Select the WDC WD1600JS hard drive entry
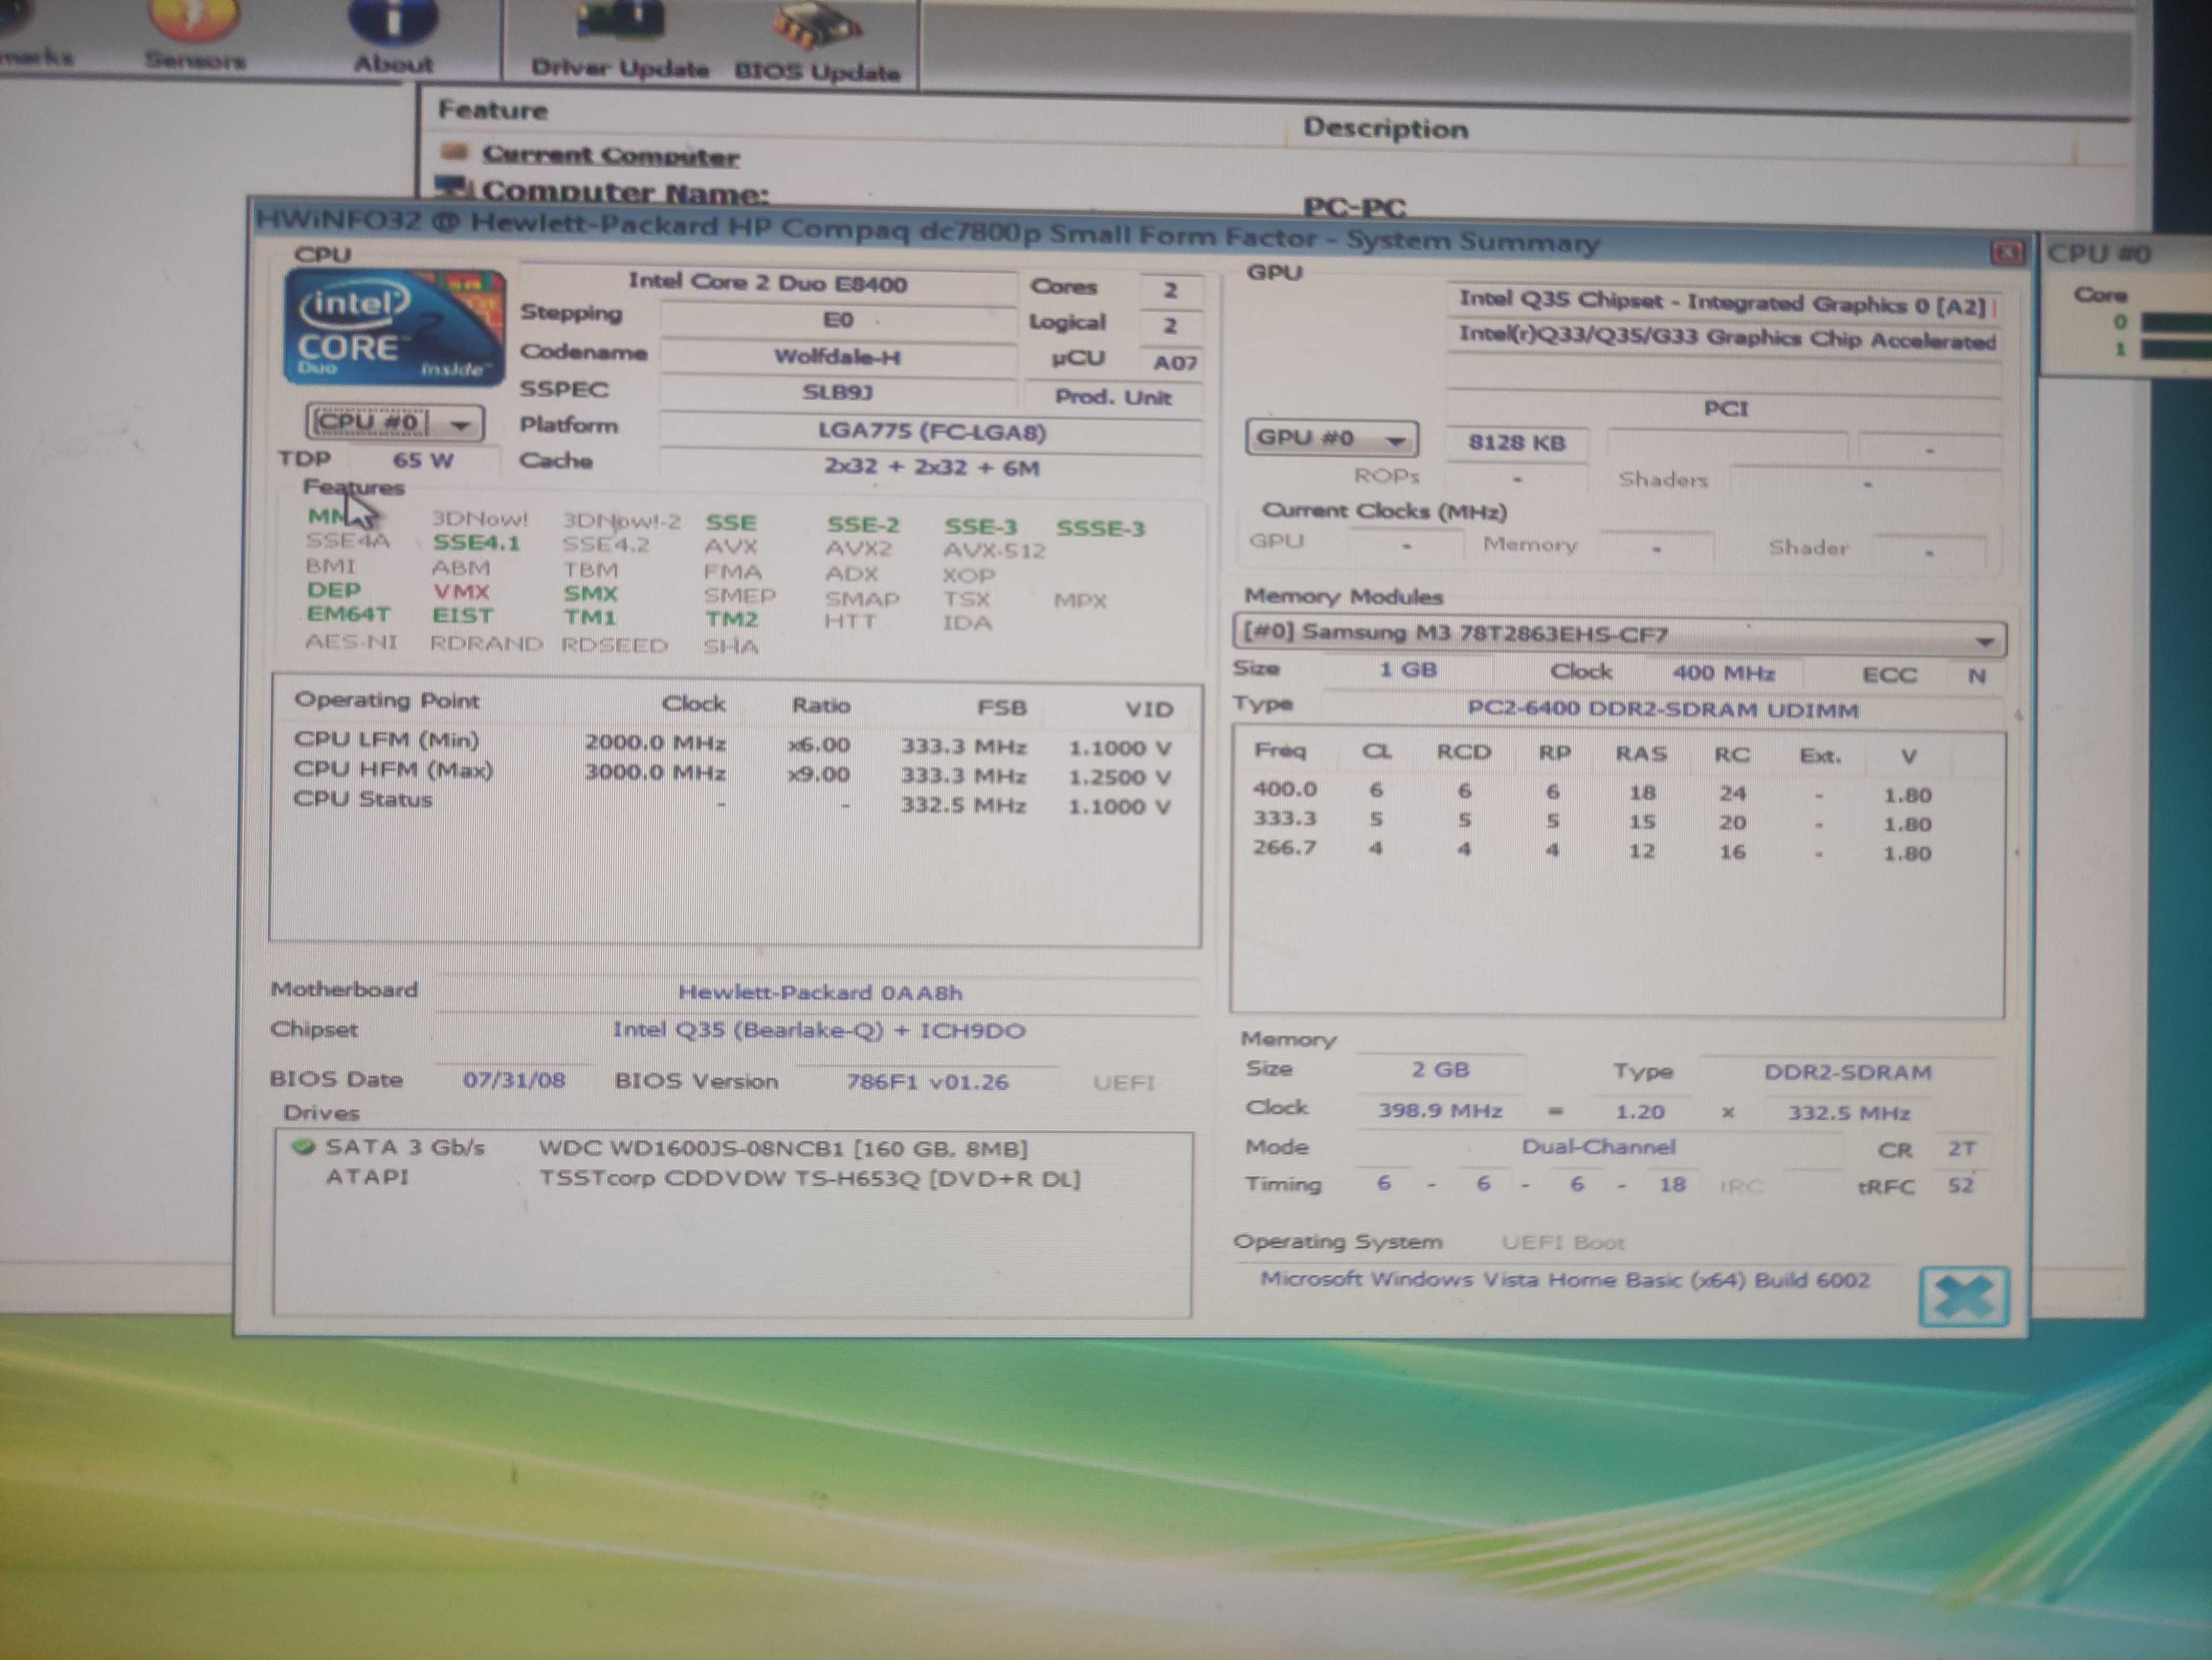This screenshot has width=2212, height=1660. point(782,1148)
